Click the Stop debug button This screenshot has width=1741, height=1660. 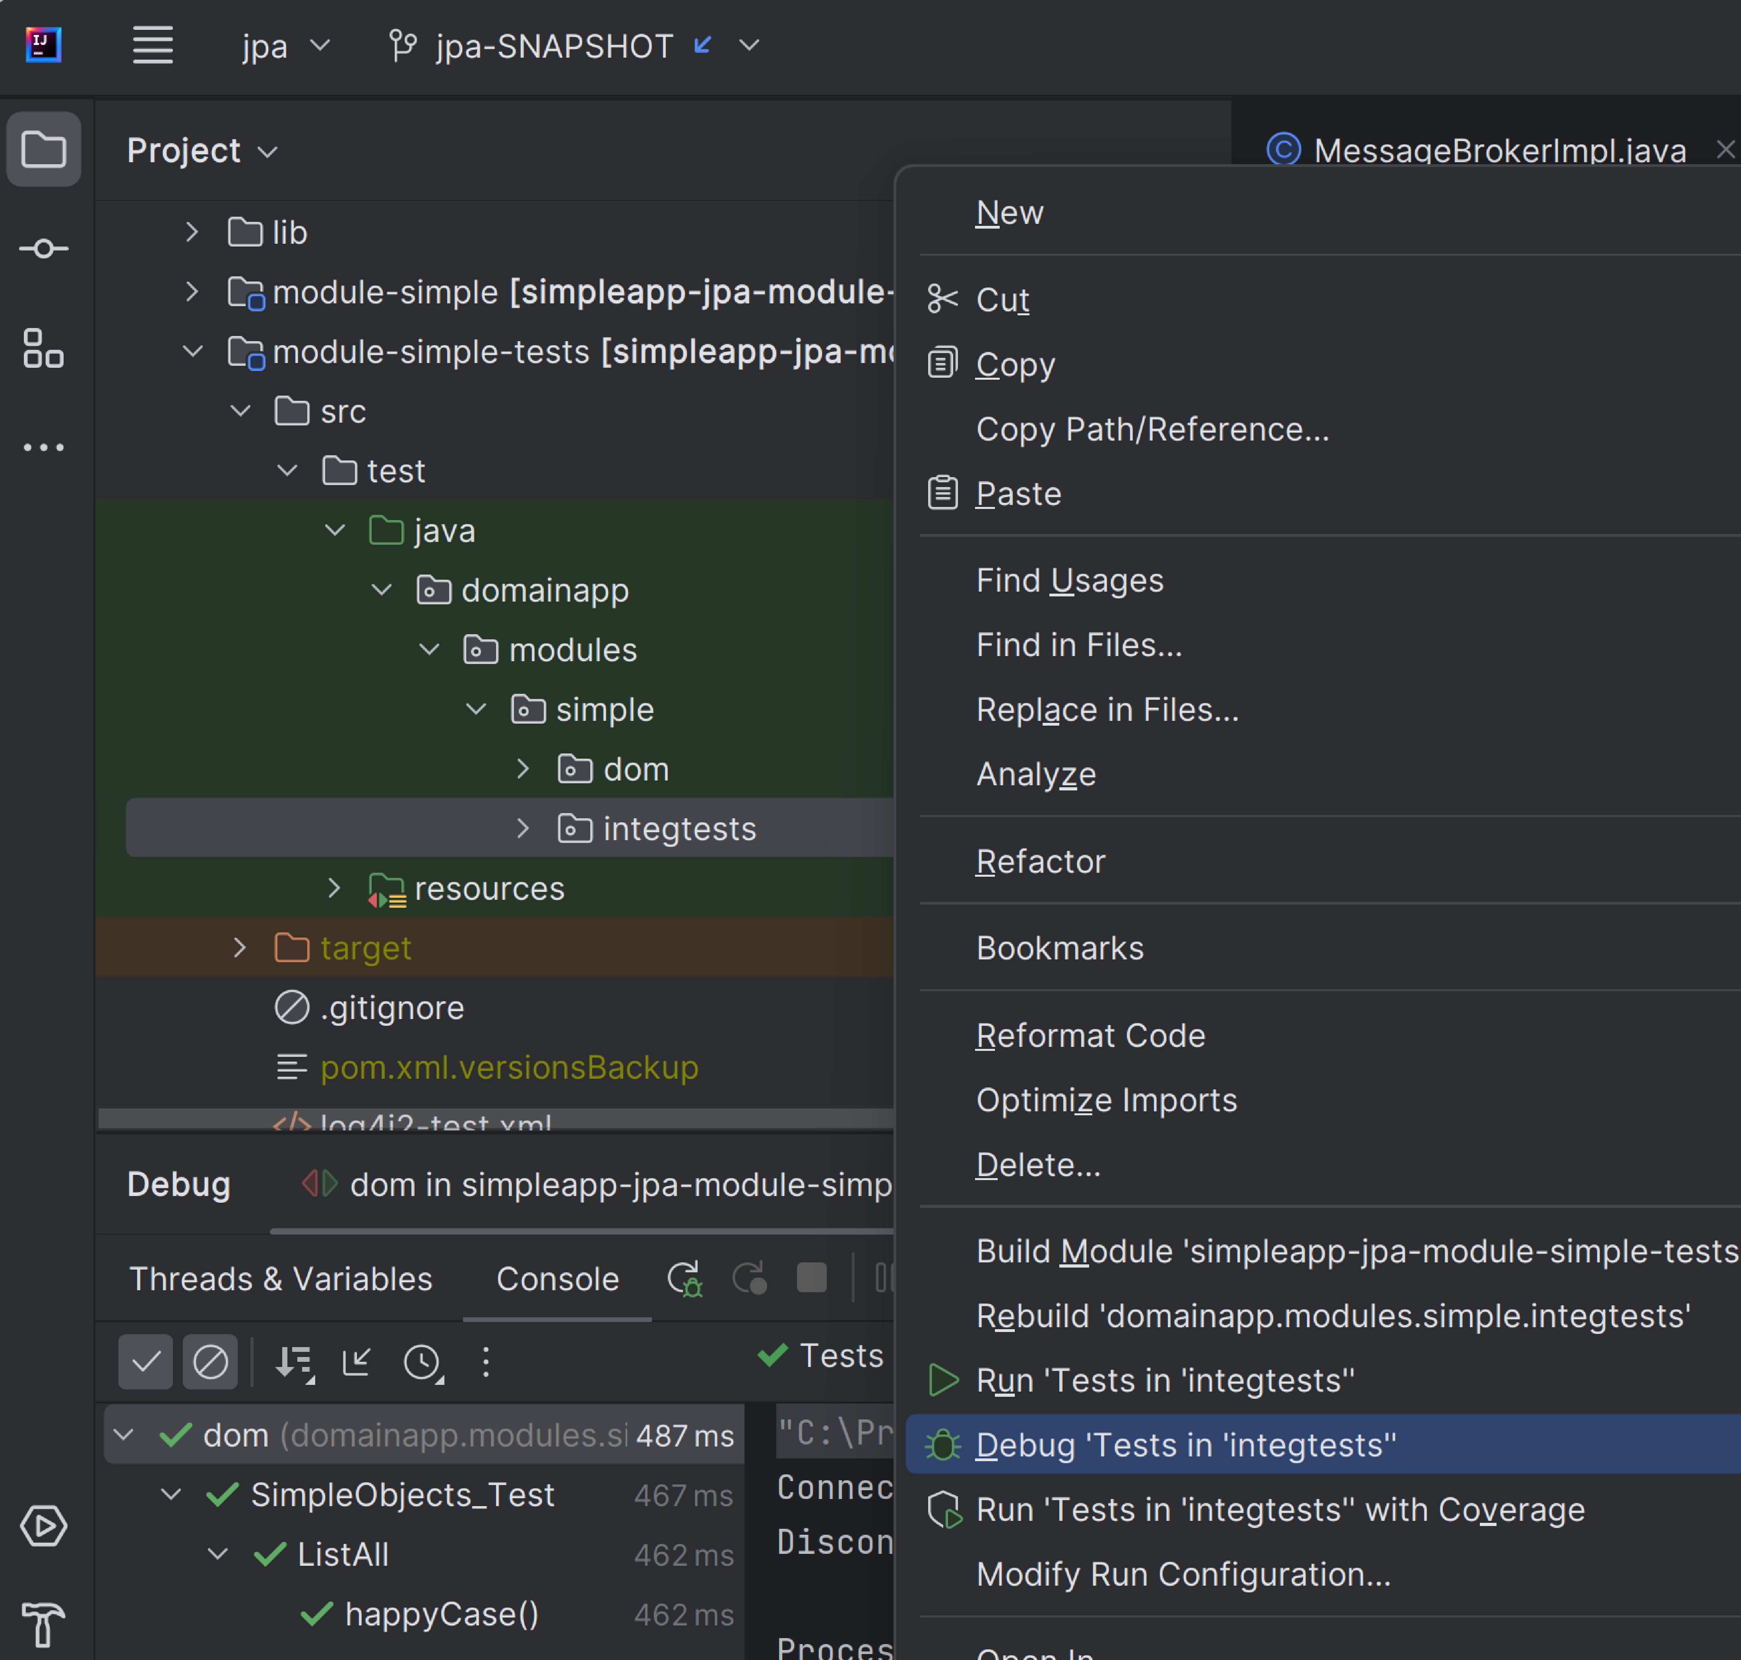click(811, 1278)
